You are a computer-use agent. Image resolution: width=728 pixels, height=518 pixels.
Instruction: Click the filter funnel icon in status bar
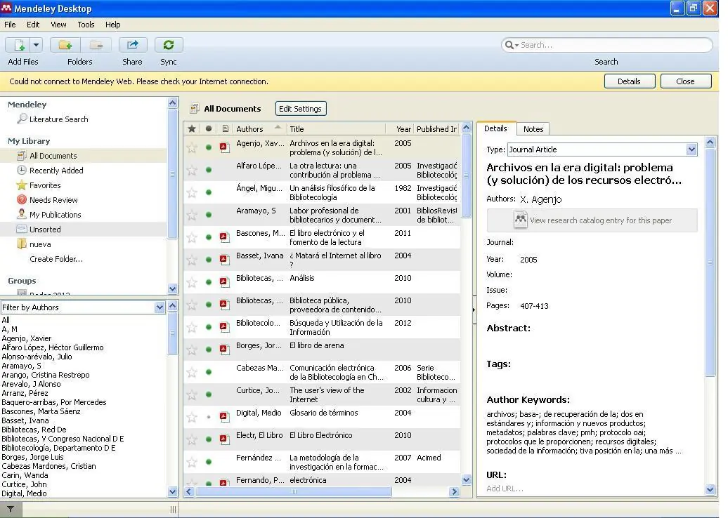tap(11, 509)
